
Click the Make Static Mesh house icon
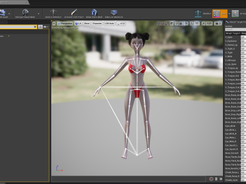click(x=94, y=12)
